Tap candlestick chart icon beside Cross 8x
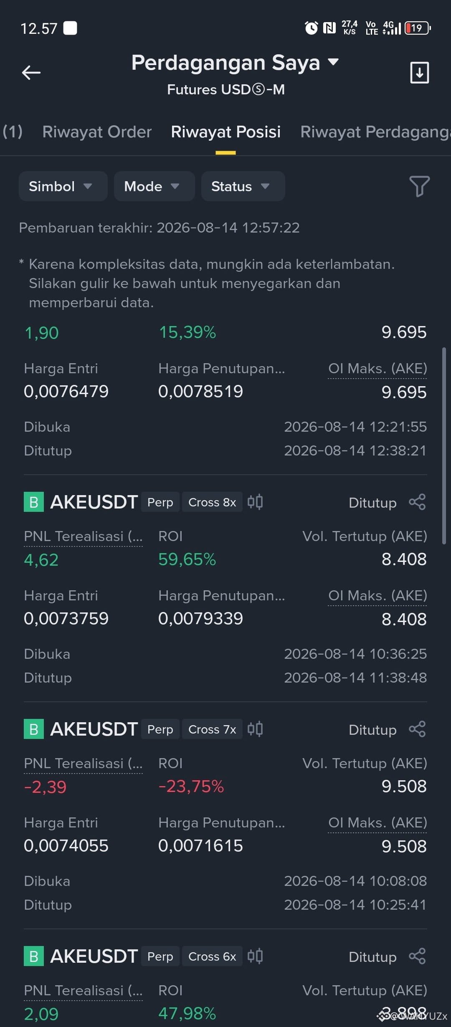Screen dimensions: 451x1027 pos(255,502)
